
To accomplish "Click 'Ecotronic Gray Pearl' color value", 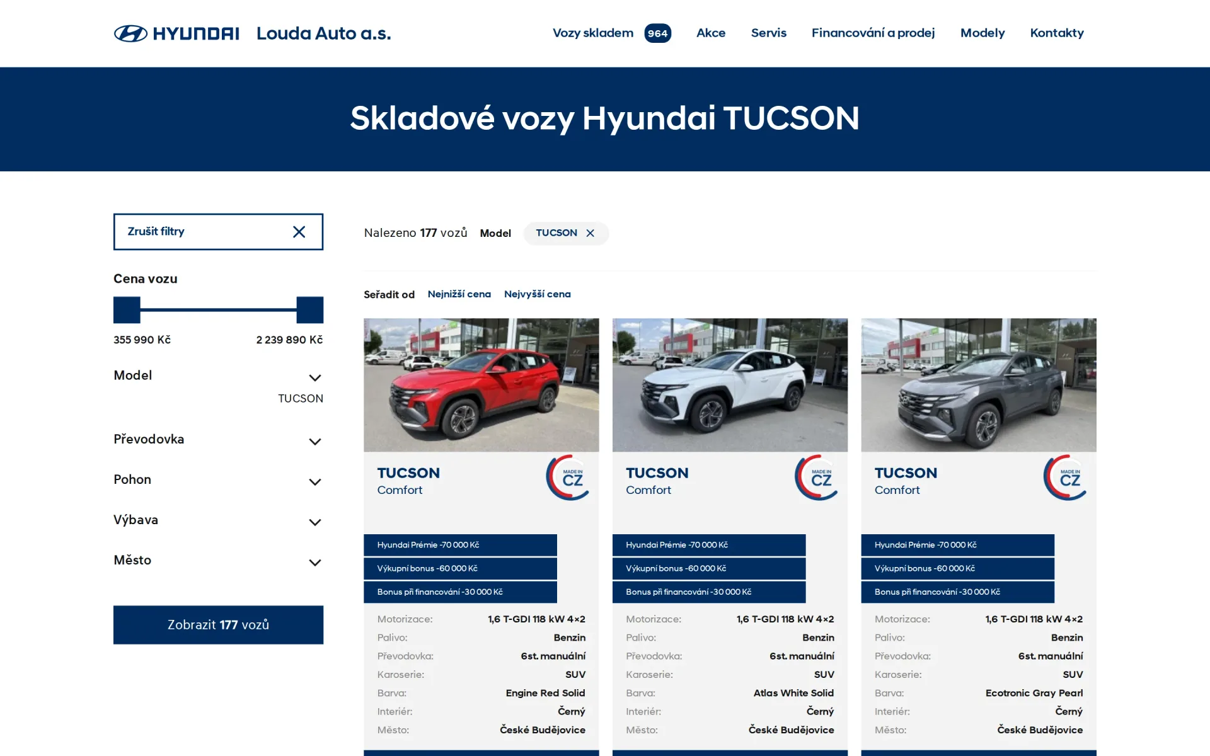I will click(1034, 693).
